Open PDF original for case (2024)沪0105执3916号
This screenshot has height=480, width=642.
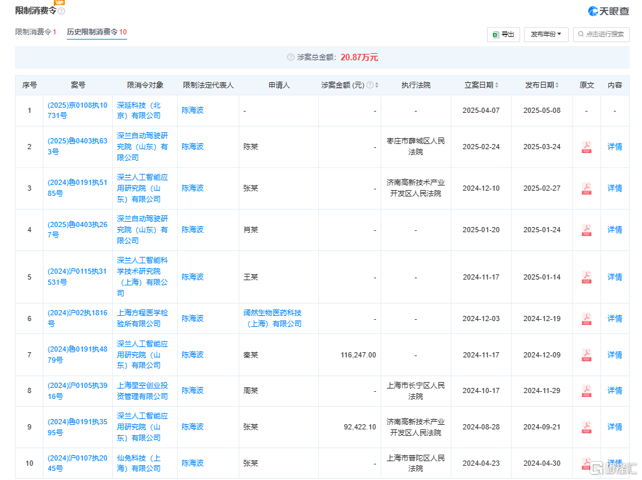coord(586,391)
